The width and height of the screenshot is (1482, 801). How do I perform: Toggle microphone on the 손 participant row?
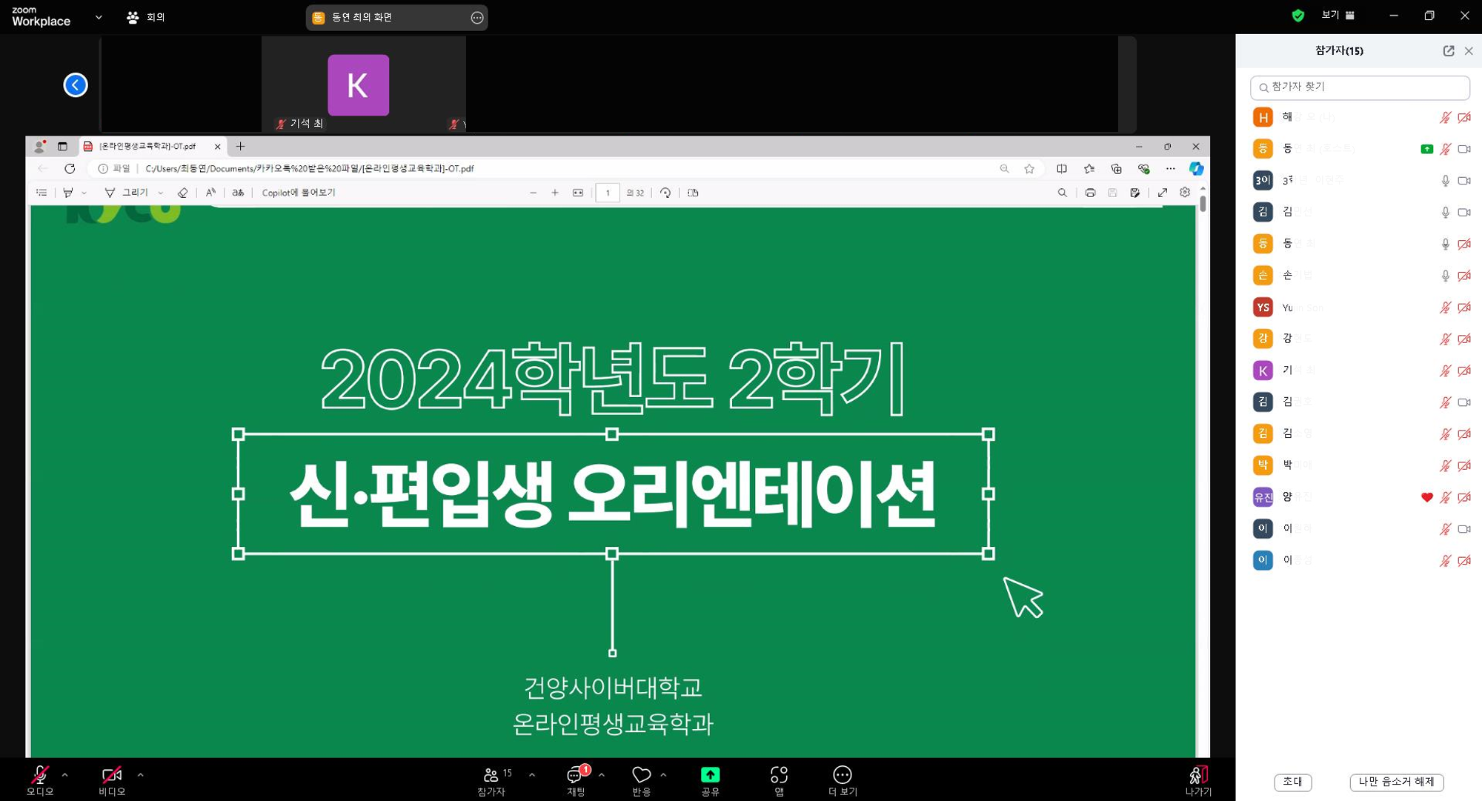(x=1445, y=276)
